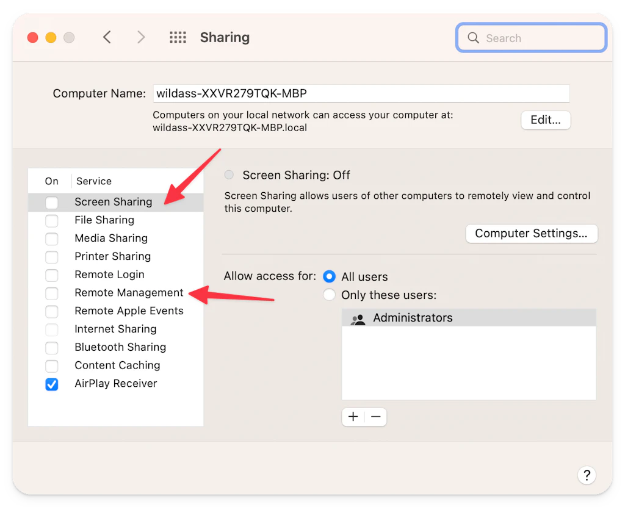Minimize the Sharing window
625x507 pixels.
pos(51,37)
